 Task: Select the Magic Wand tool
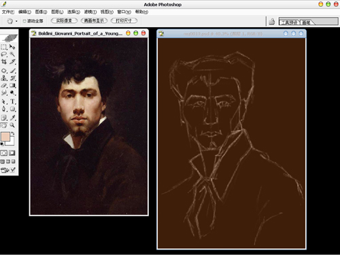[12, 54]
